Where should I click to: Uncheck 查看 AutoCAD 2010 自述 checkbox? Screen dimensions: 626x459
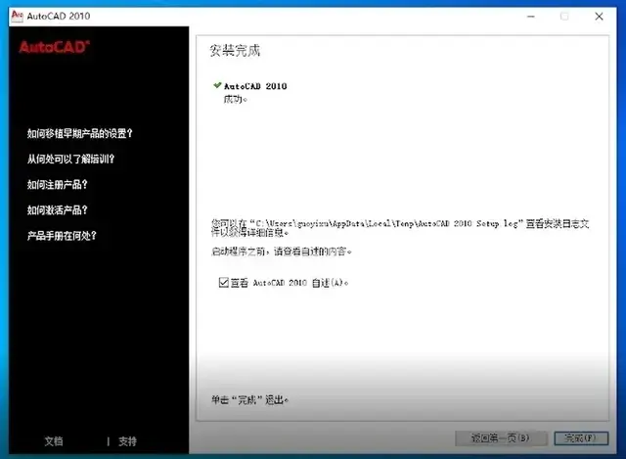[224, 283]
